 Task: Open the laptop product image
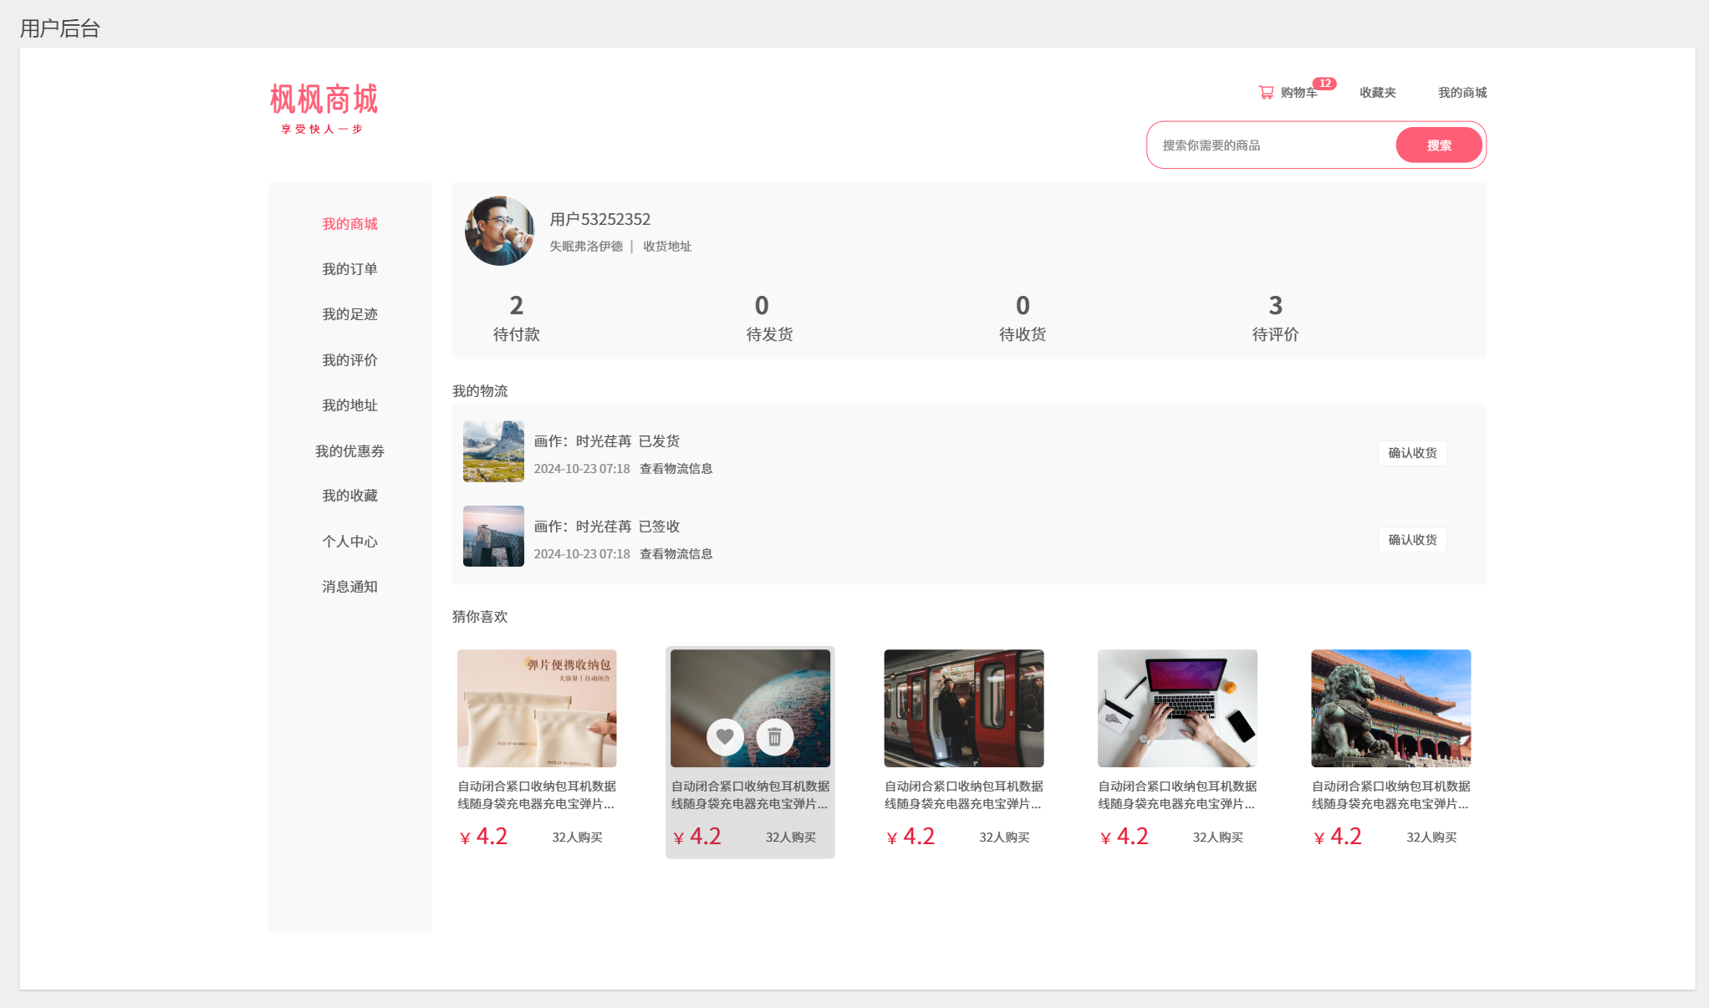(x=1176, y=708)
